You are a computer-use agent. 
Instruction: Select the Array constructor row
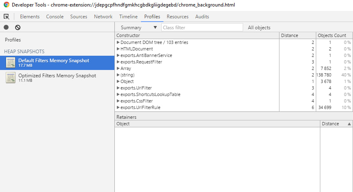(127, 68)
